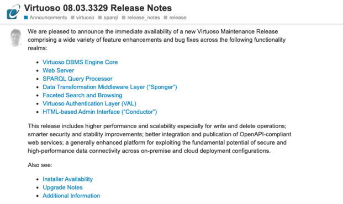Open the Announcements category link

point(48,18)
